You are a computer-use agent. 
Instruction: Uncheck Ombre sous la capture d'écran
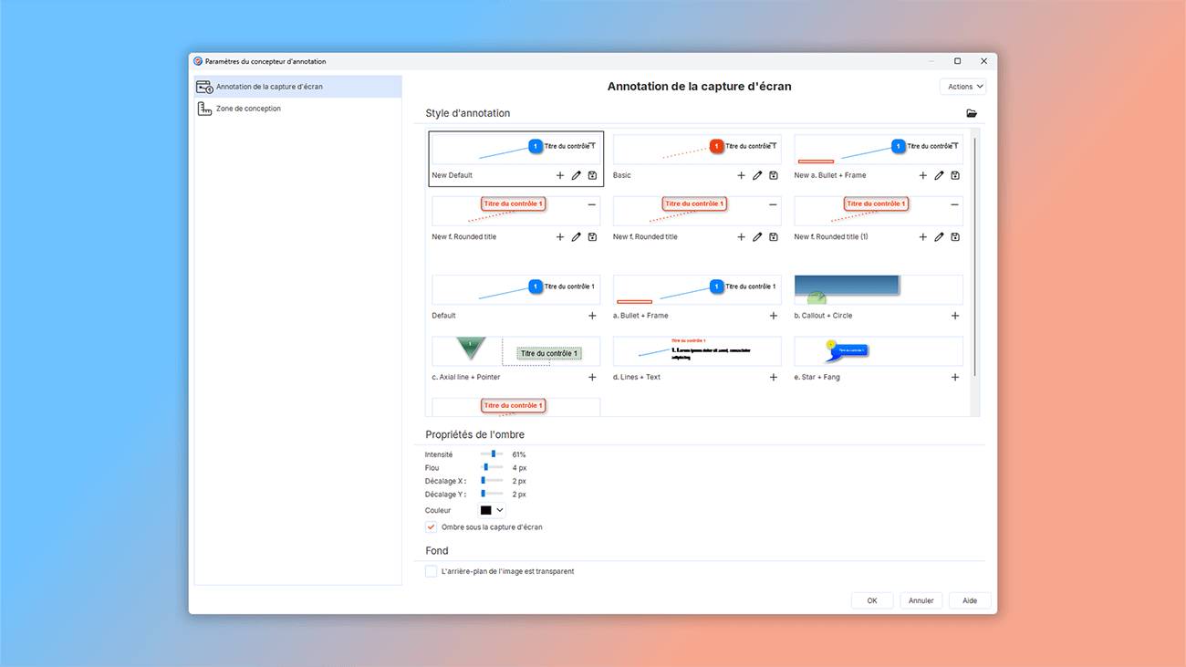(x=430, y=526)
